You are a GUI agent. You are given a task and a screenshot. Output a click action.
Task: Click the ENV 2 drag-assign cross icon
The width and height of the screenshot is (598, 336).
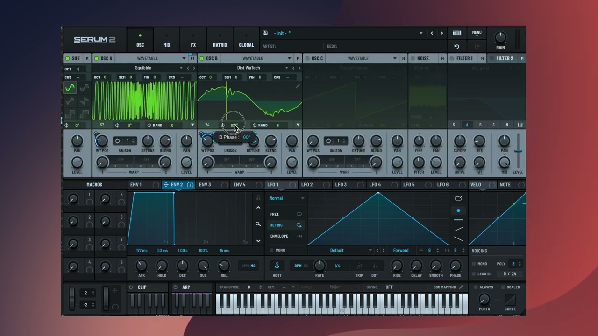166,185
